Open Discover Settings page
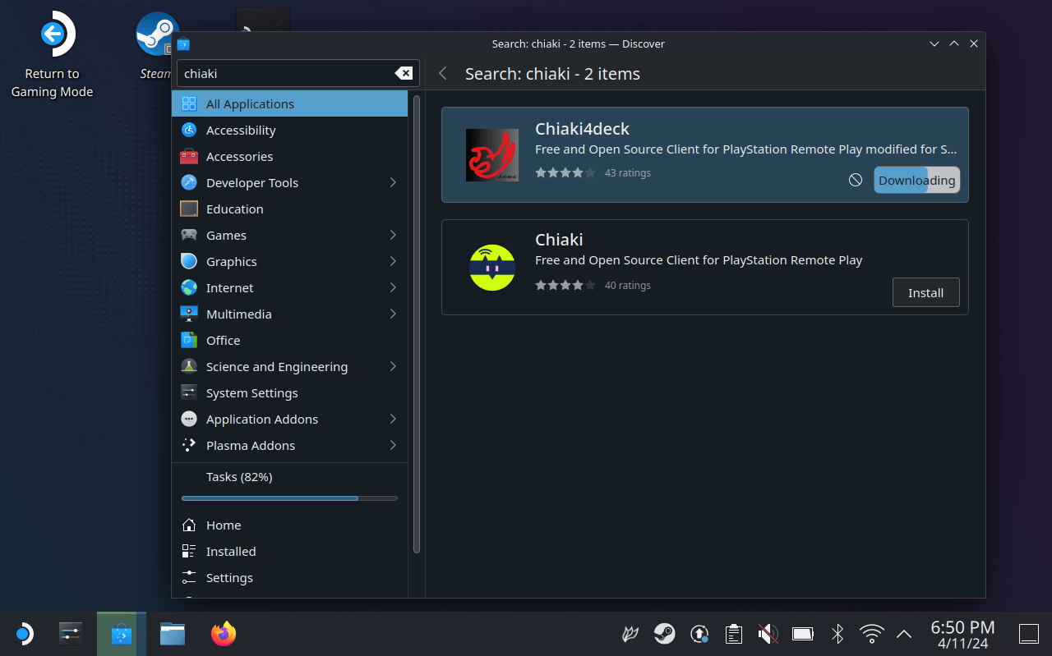This screenshot has width=1052, height=656. point(289,578)
